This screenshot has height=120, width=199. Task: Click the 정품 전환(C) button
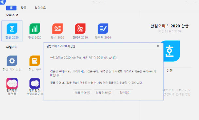coord(104,93)
